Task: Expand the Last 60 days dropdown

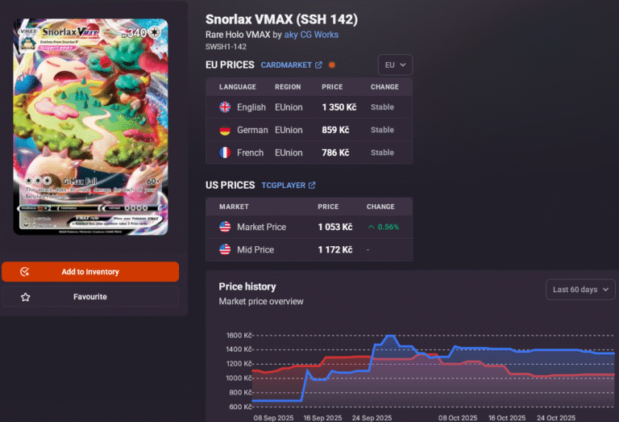Action: 580,290
